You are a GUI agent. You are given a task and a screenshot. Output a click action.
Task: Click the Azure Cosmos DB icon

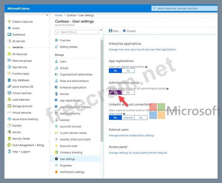pos(9,86)
